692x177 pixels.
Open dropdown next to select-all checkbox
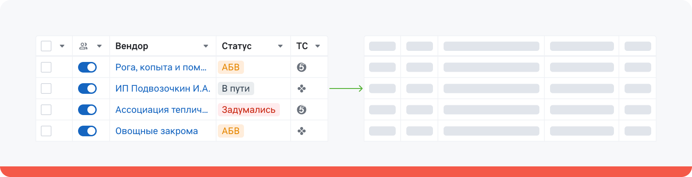pyautogui.click(x=62, y=46)
